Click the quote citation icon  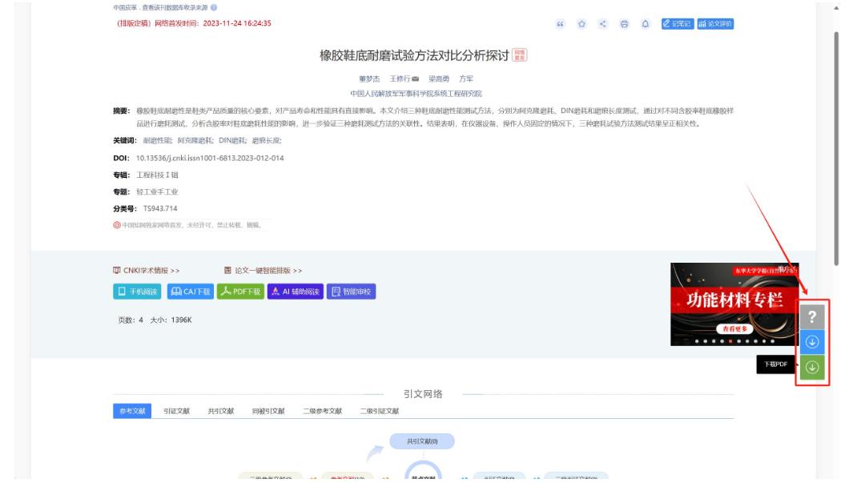[561, 23]
